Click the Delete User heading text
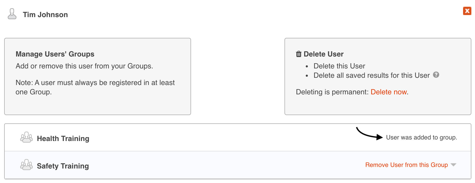 (x=323, y=54)
